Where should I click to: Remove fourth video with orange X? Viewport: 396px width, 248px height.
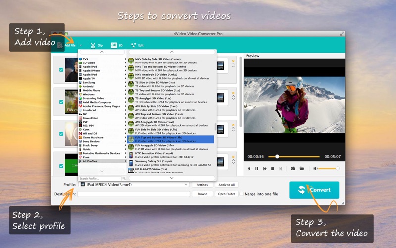tap(233, 157)
